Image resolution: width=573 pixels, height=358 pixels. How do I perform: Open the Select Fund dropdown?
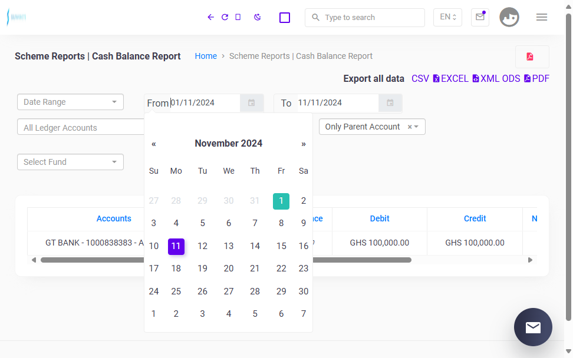(70, 162)
